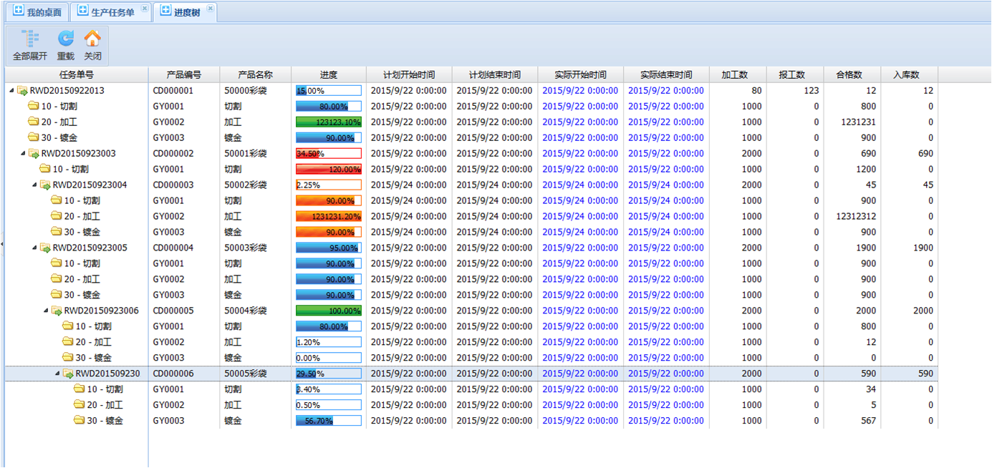Screen dimensions: 992x468
Task: Collapse the RWD20150923006 tree node
Action: point(46,311)
